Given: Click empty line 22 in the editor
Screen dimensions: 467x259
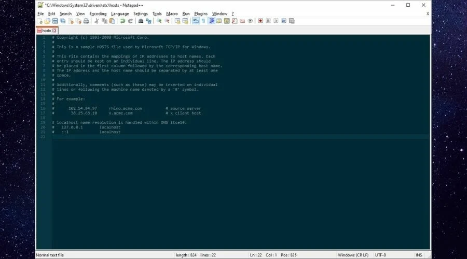Looking at the screenshot, I should (208, 136).
